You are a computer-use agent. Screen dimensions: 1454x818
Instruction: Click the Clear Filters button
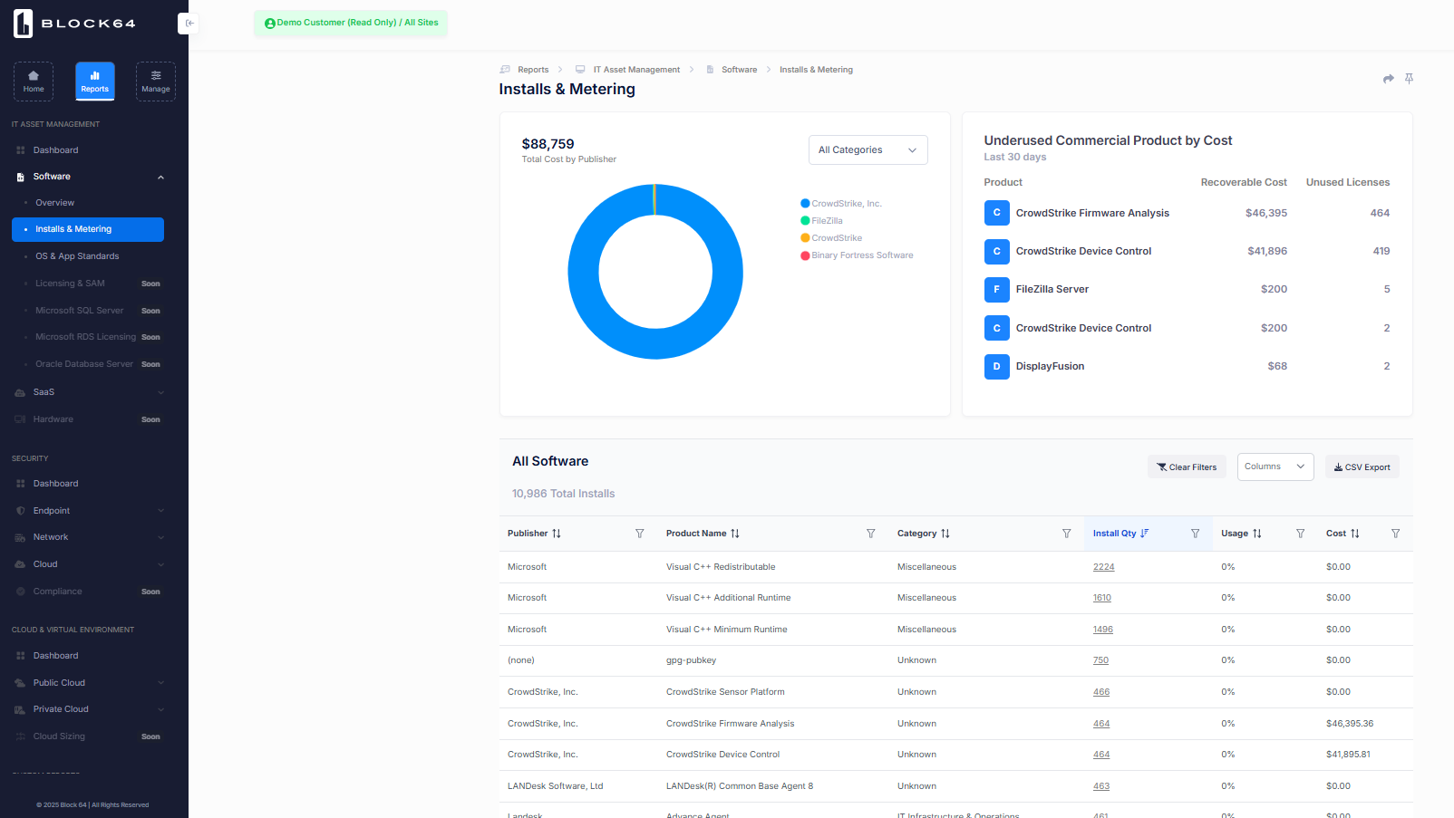pos(1187,467)
